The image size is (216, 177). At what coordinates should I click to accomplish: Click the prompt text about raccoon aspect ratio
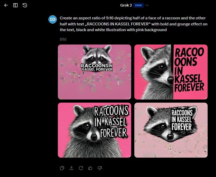134,24
